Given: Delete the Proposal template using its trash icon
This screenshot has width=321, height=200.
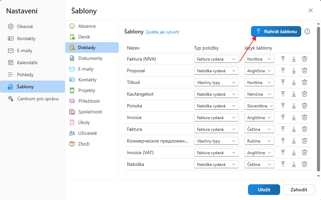Looking at the screenshot, I should coord(305,71).
